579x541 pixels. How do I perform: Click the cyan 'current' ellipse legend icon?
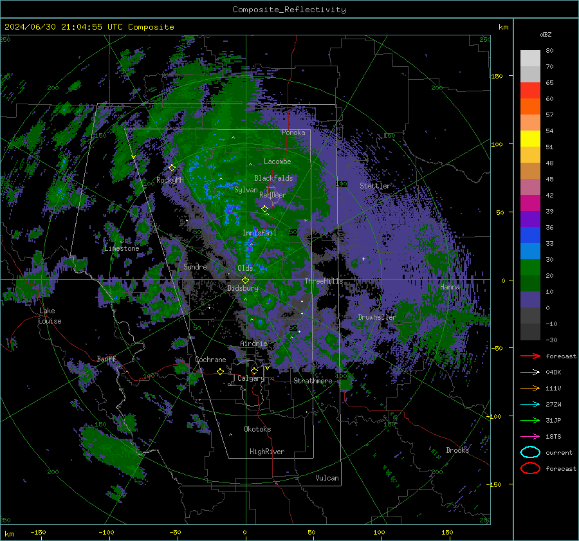530,452
